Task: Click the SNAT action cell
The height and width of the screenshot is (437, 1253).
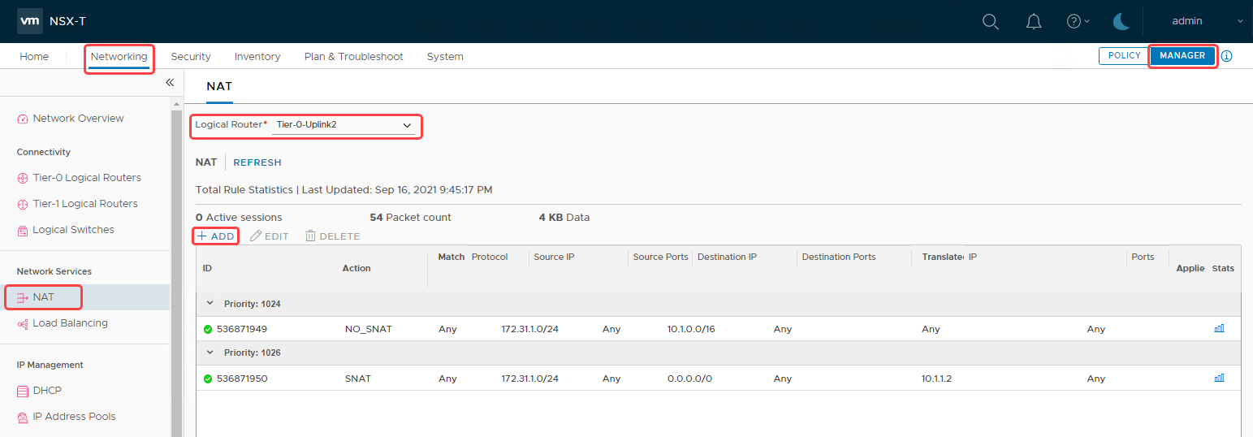Action: [358, 379]
